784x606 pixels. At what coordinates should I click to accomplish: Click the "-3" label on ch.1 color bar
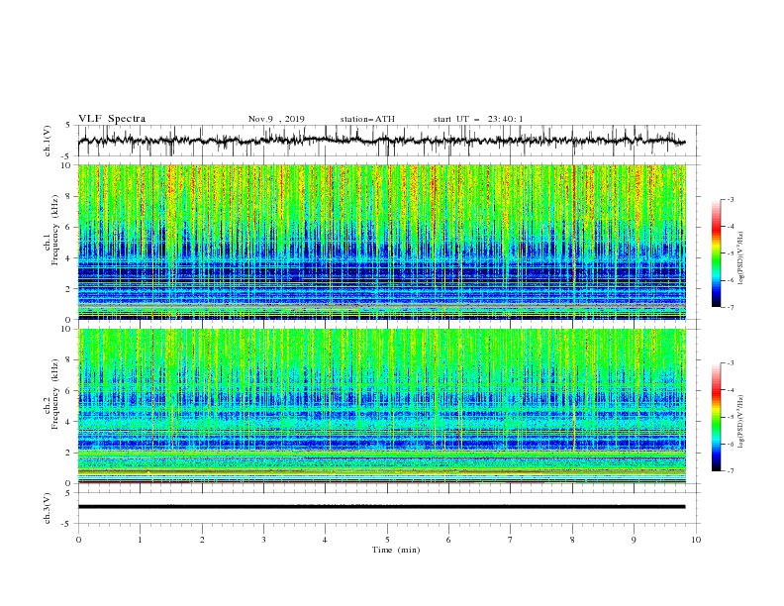coord(731,199)
